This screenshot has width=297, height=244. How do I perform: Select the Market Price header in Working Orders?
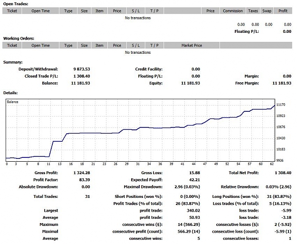coord(192,45)
